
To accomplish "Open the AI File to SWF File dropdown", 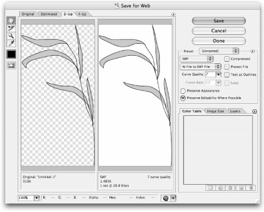I will coord(200,67).
